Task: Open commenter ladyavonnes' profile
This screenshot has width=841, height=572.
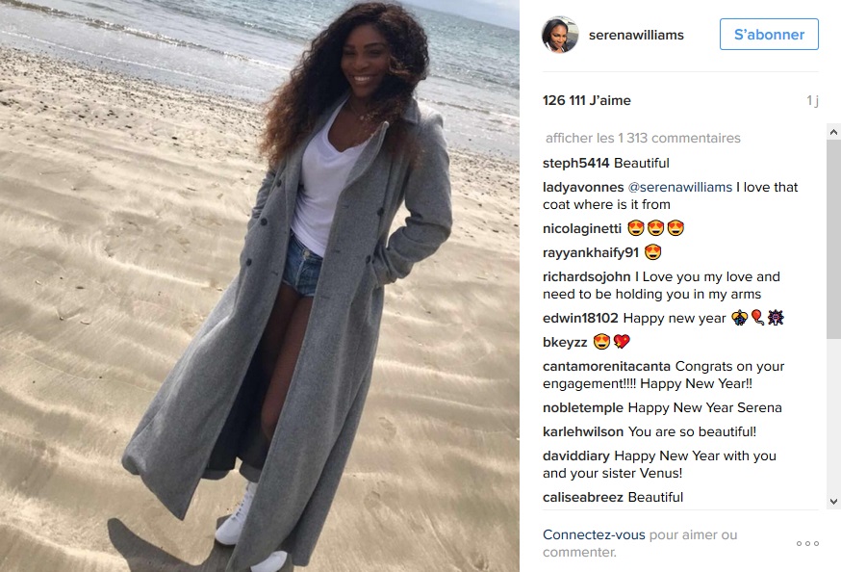Action: [x=583, y=187]
